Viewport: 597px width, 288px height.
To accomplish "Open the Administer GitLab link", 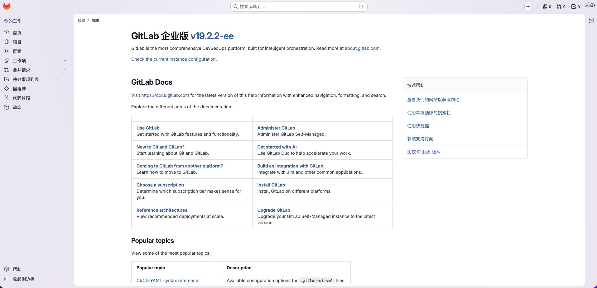I will 276,128.
